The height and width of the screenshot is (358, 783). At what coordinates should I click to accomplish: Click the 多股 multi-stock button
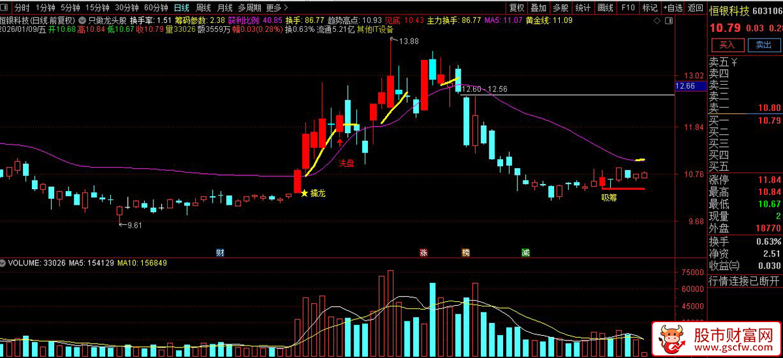(560, 8)
